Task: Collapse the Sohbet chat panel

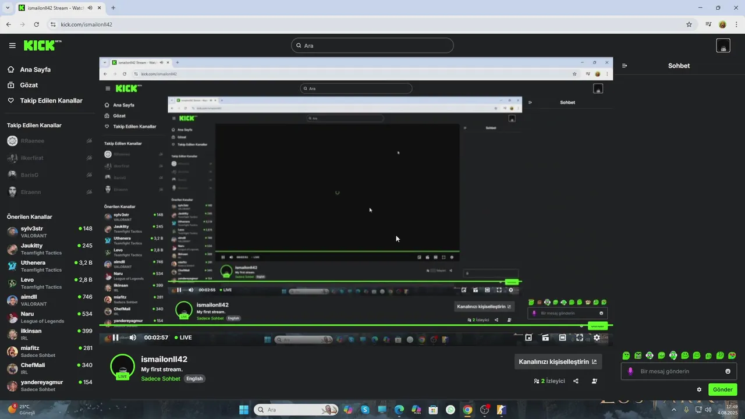Action: (x=625, y=66)
